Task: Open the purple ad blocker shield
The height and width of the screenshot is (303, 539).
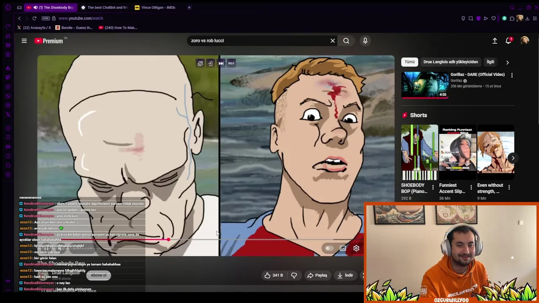Action: (x=478, y=19)
